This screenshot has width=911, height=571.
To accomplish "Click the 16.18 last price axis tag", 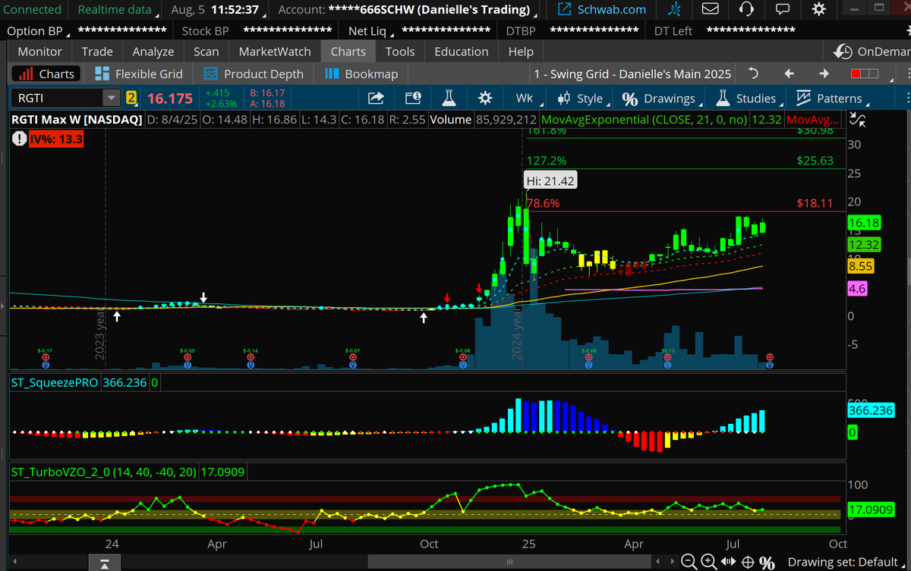I will coord(864,223).
